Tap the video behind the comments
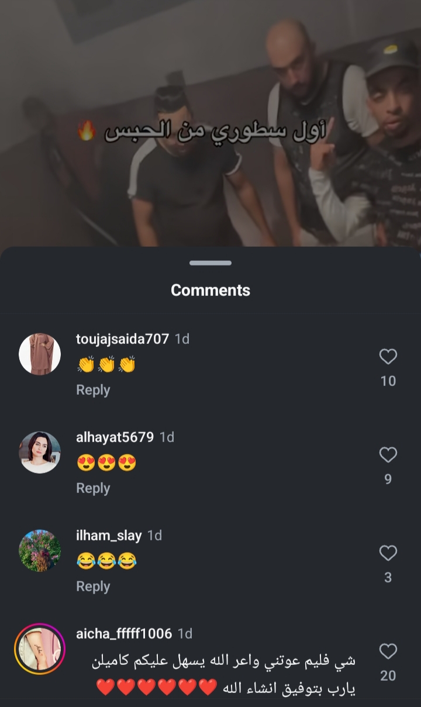 pos(210,123)
